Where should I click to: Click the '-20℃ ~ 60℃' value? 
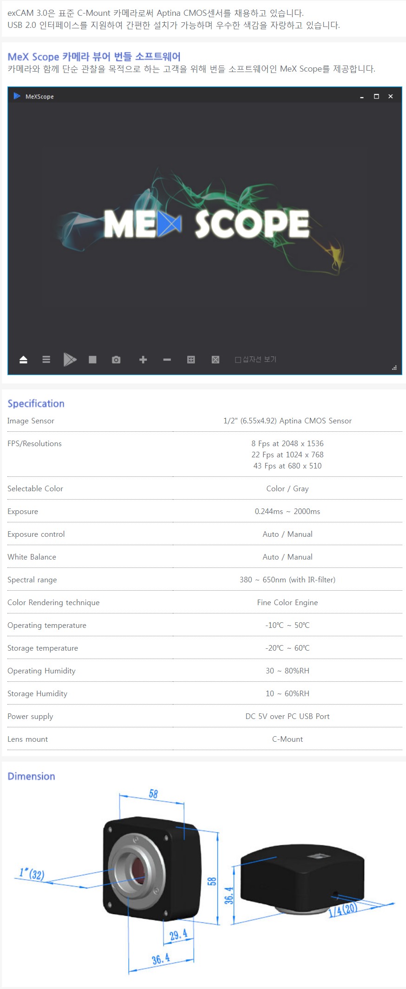tap(288, 648)
